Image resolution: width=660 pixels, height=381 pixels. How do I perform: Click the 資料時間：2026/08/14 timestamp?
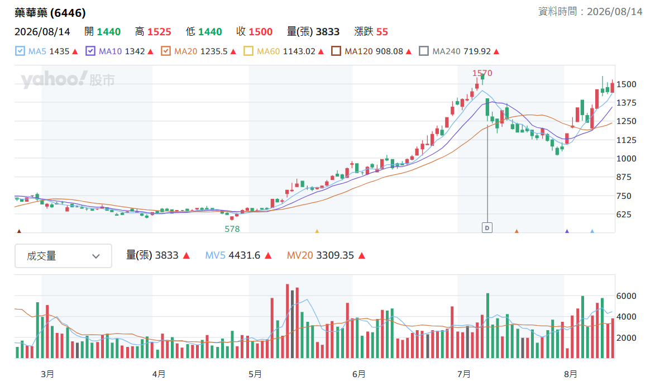click(590, 11)
